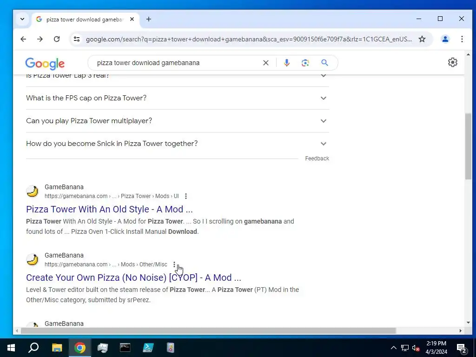Click the scroll up arrow
This screenshot has width=476, height=357.
468,55
